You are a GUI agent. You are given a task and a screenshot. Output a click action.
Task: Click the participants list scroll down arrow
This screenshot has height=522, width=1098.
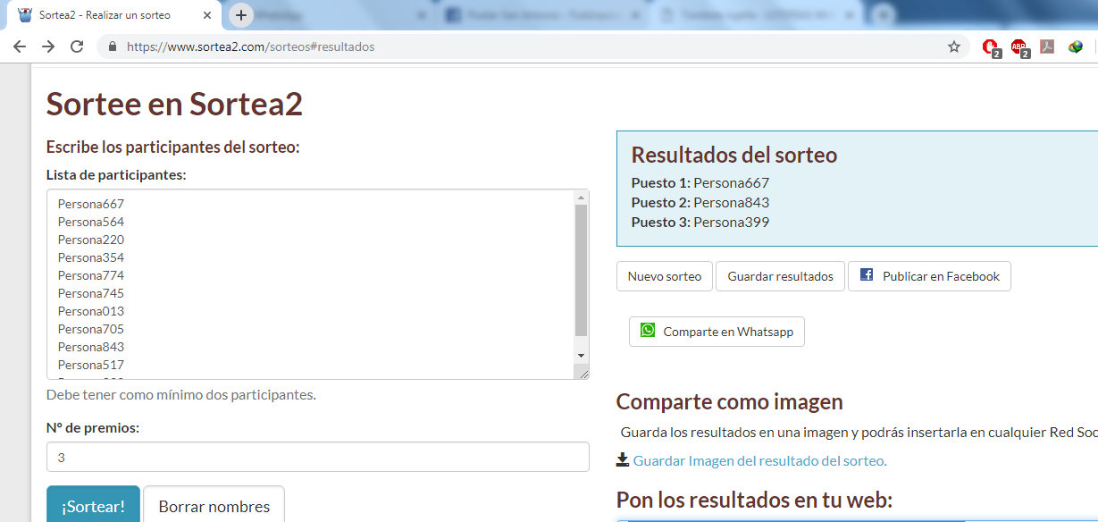point(582,355)
